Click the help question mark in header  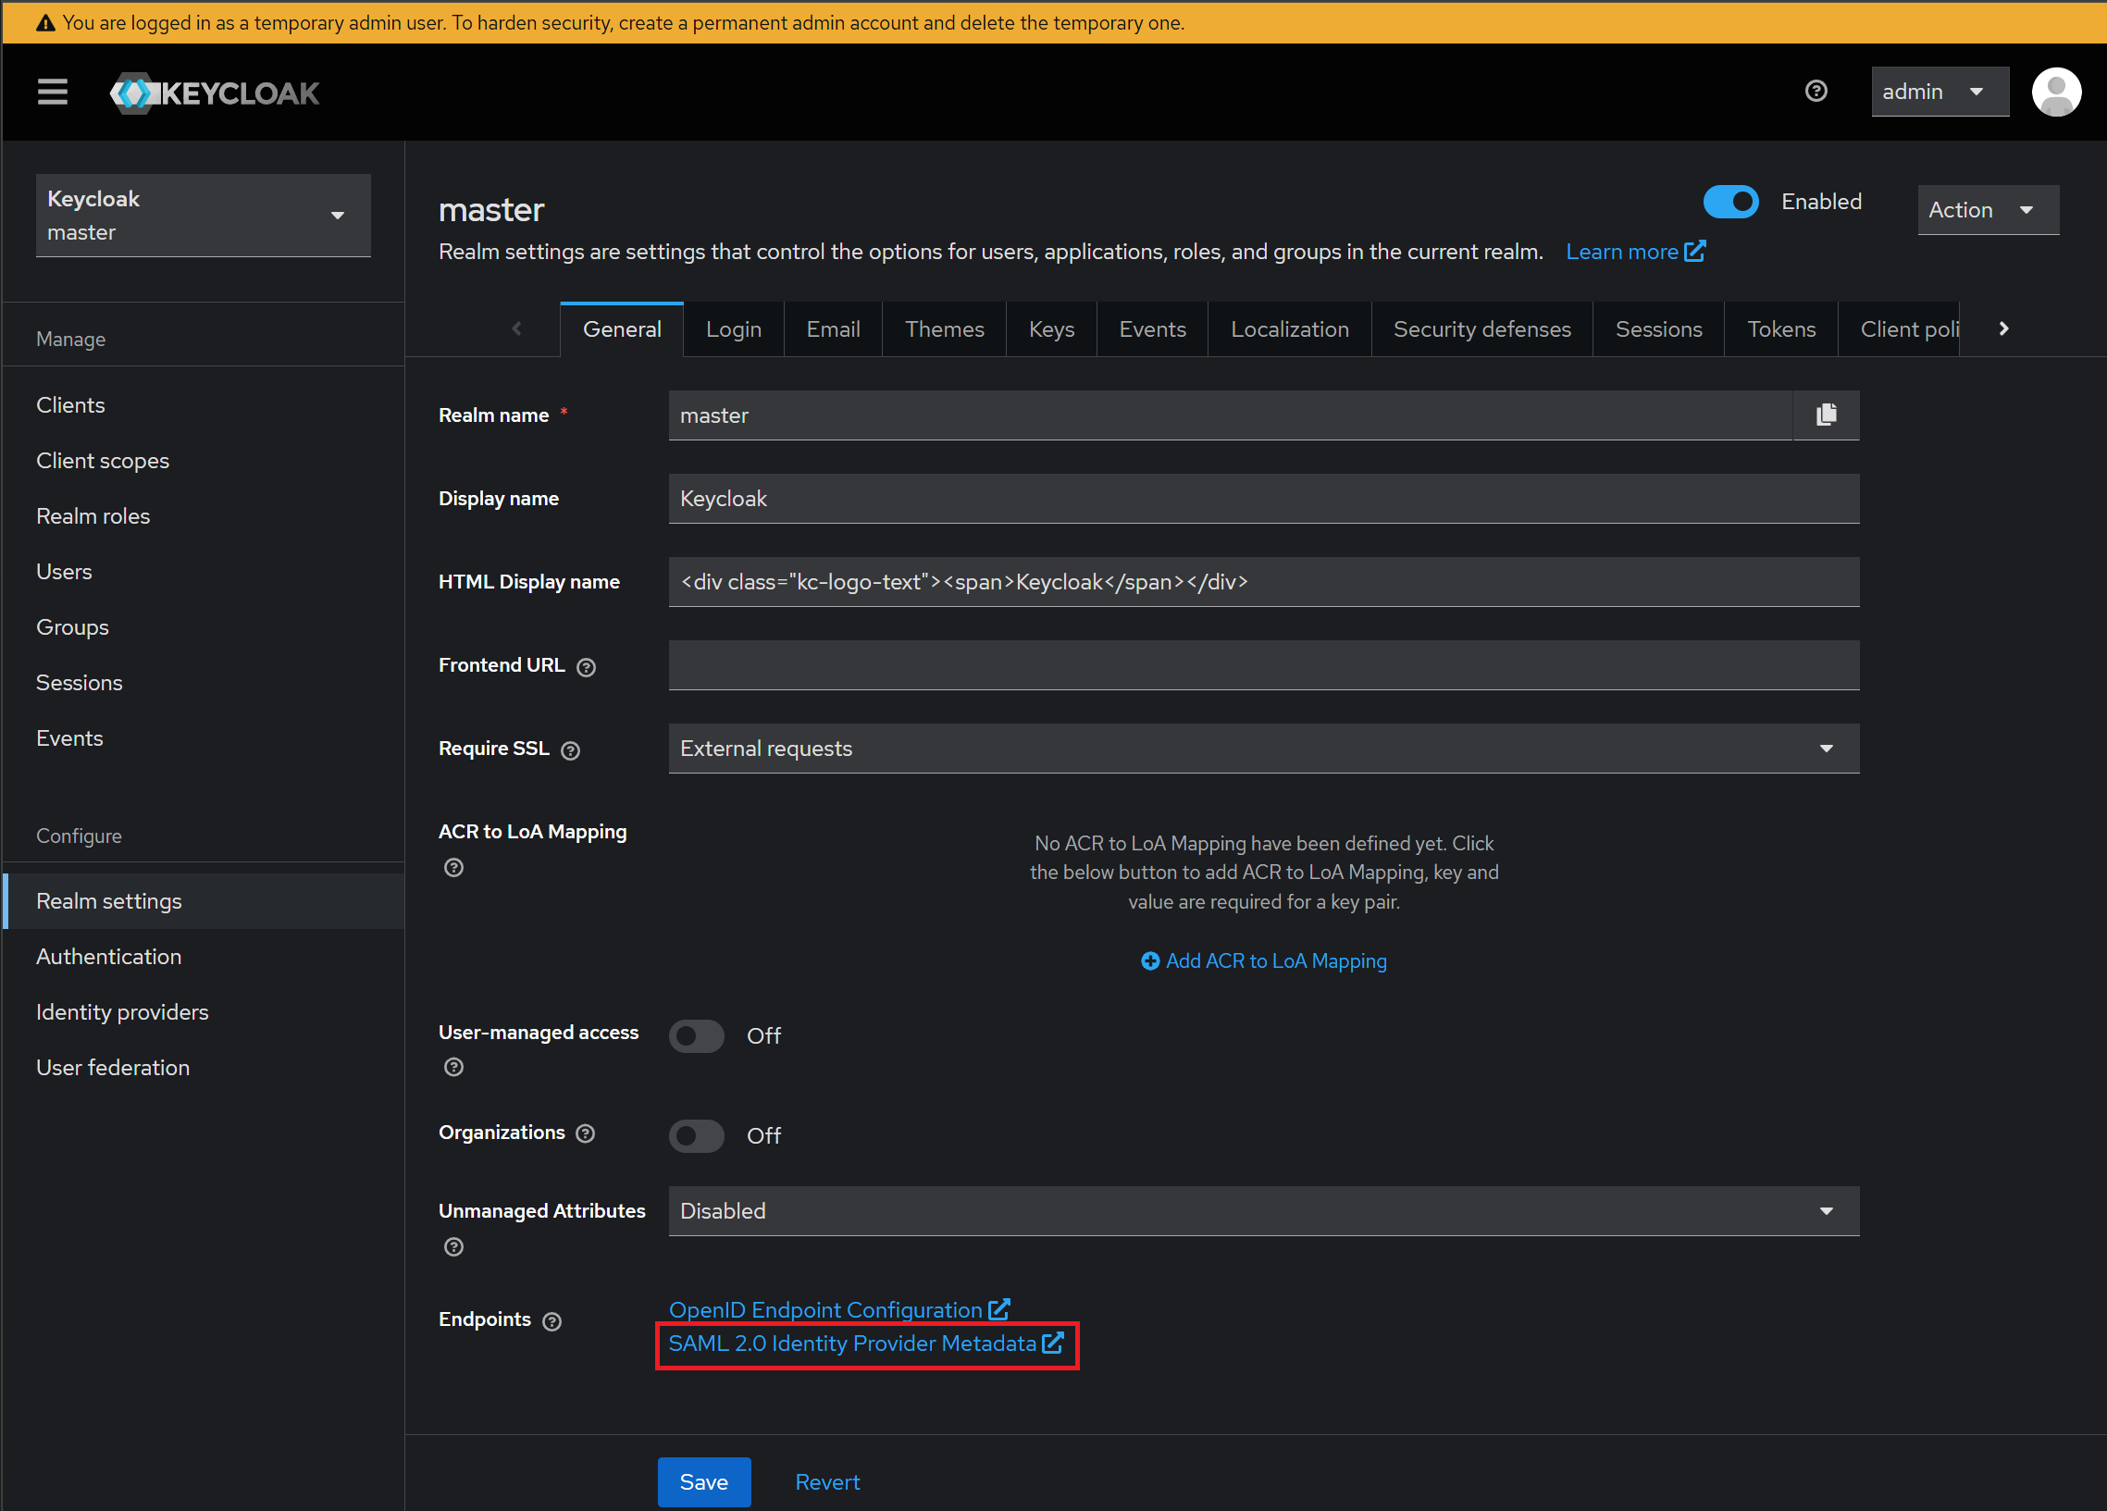(x=1816, y=91)
